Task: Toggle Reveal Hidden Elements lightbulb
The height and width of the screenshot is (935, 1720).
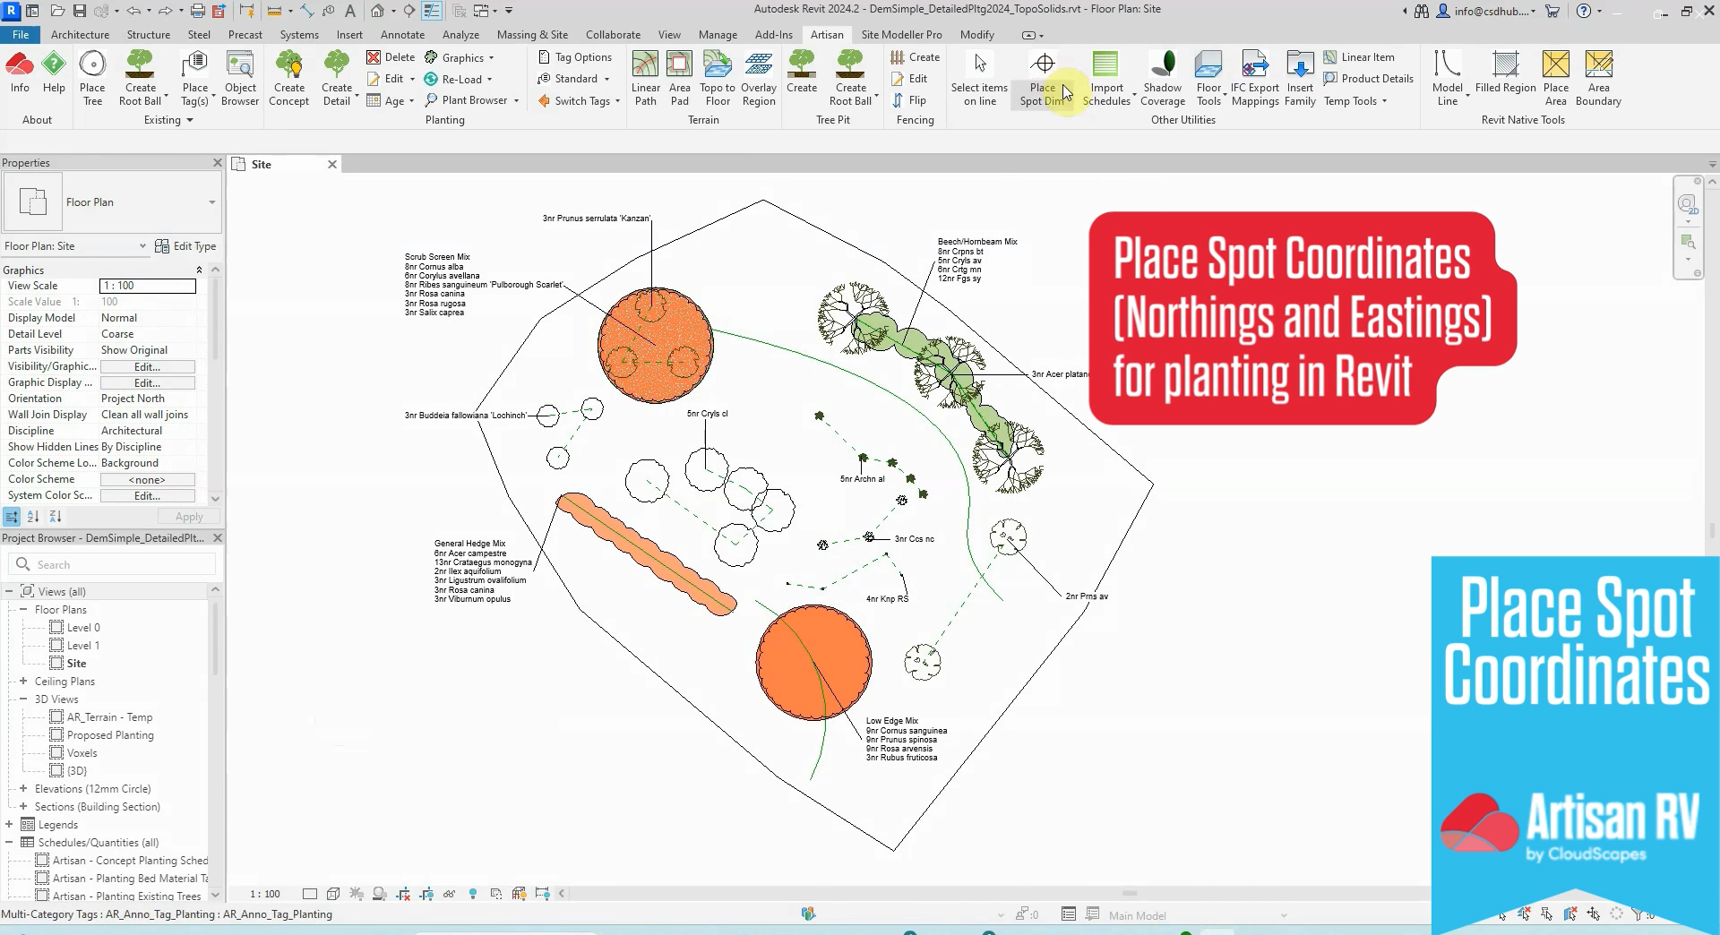Action: tap(474, 894)
